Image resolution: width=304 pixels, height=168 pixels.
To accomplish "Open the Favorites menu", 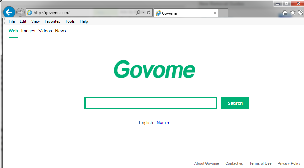I will pyautogui.click(x=52, y=21).
